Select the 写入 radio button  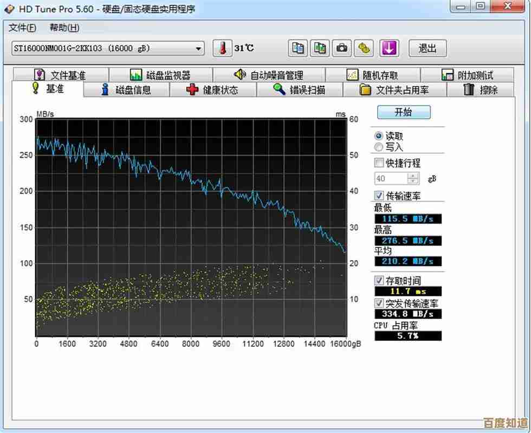coord(379,147)
